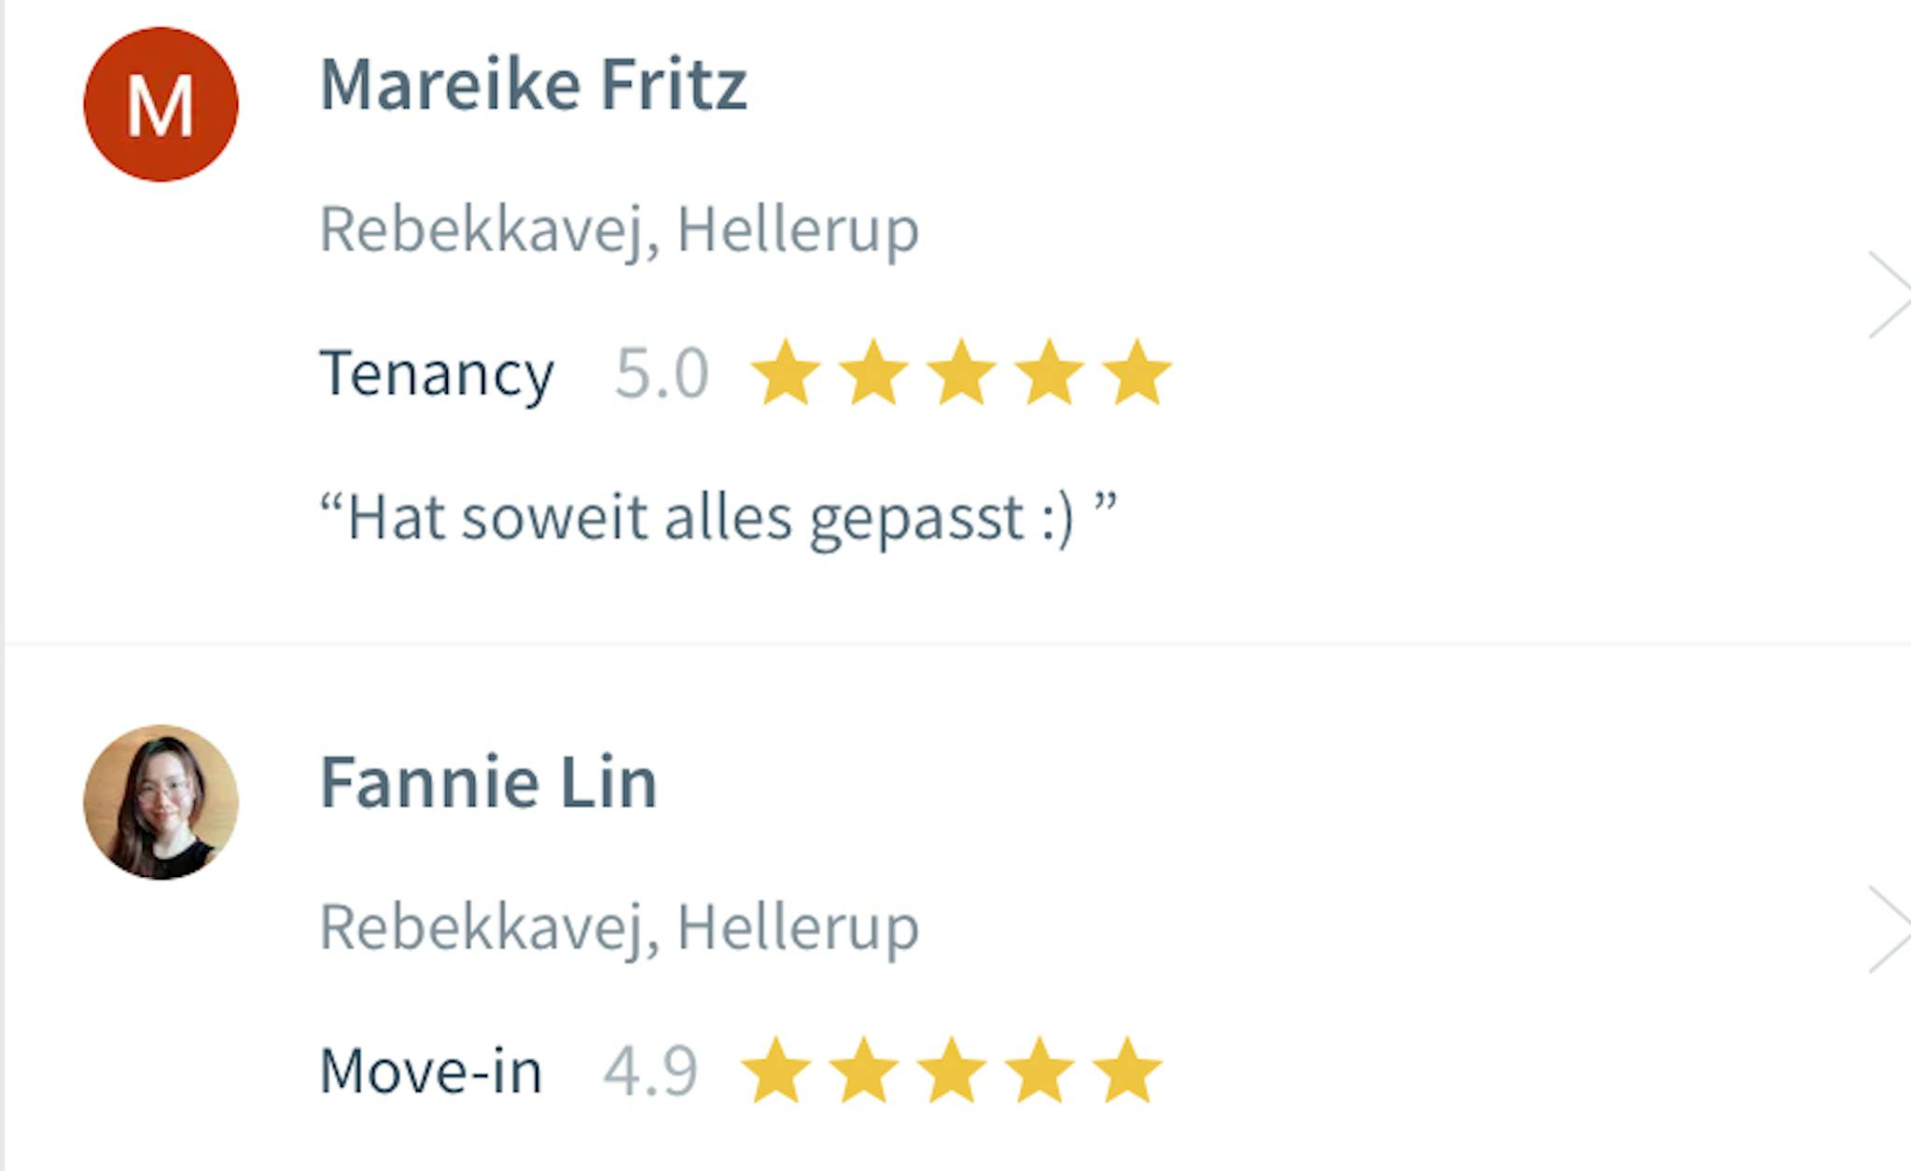Screen dimensions: 1911x1171
Task: Click third star of Tenancy rating
Action: [x=961, y=373]
